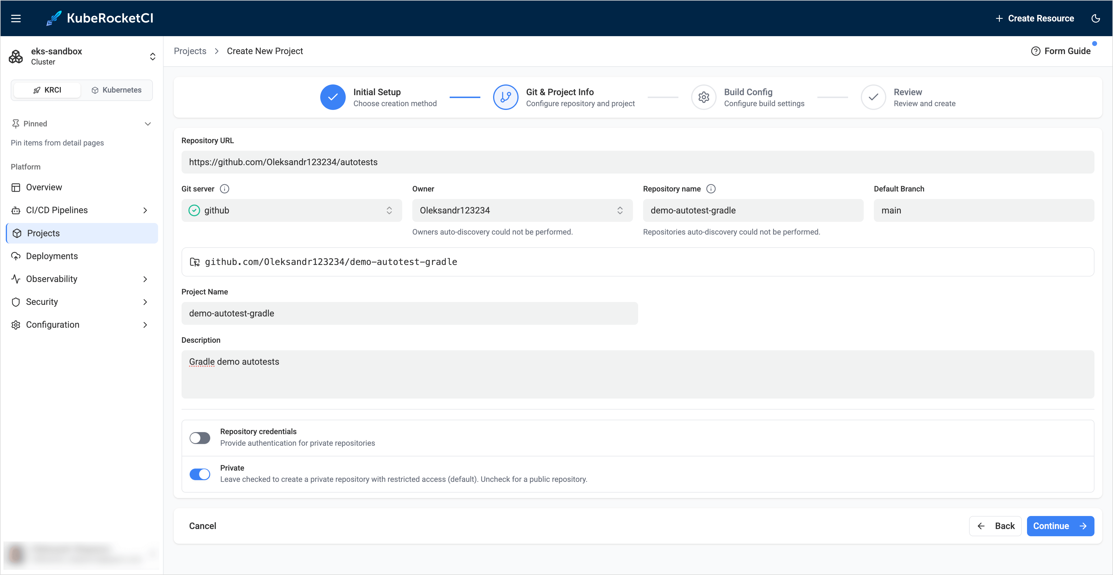This screenshot has height=575, width=1113.
Task: Click the Back button
Action: tap(995, 526)
